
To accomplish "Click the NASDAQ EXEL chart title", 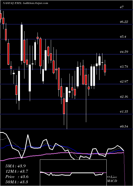I will 12,3.
